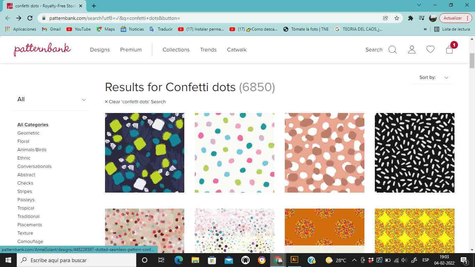Expand the All filter dropdown
The image size is (475, 267).
[x=51, y=99]
